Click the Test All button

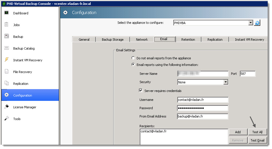point(257,132)
